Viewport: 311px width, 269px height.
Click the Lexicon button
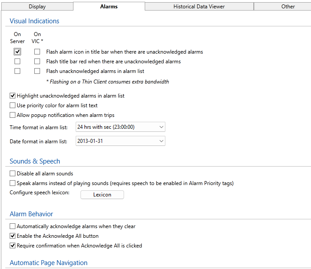tap(102, 195)
